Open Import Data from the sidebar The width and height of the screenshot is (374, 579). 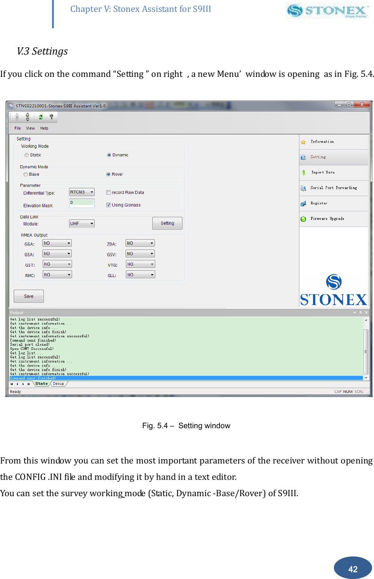click(322, 172)
